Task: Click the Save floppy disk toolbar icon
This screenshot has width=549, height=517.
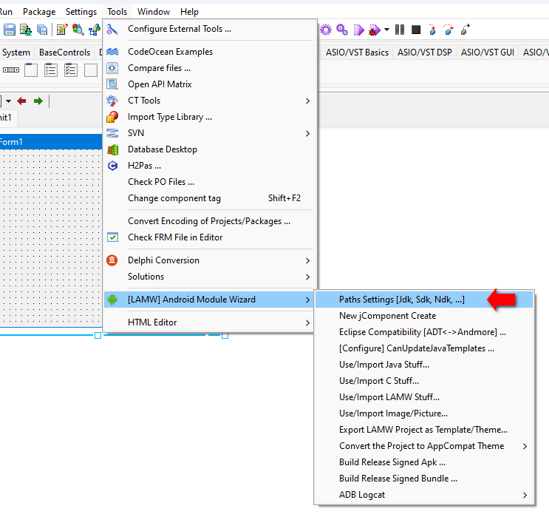Action: coord(10,30)
